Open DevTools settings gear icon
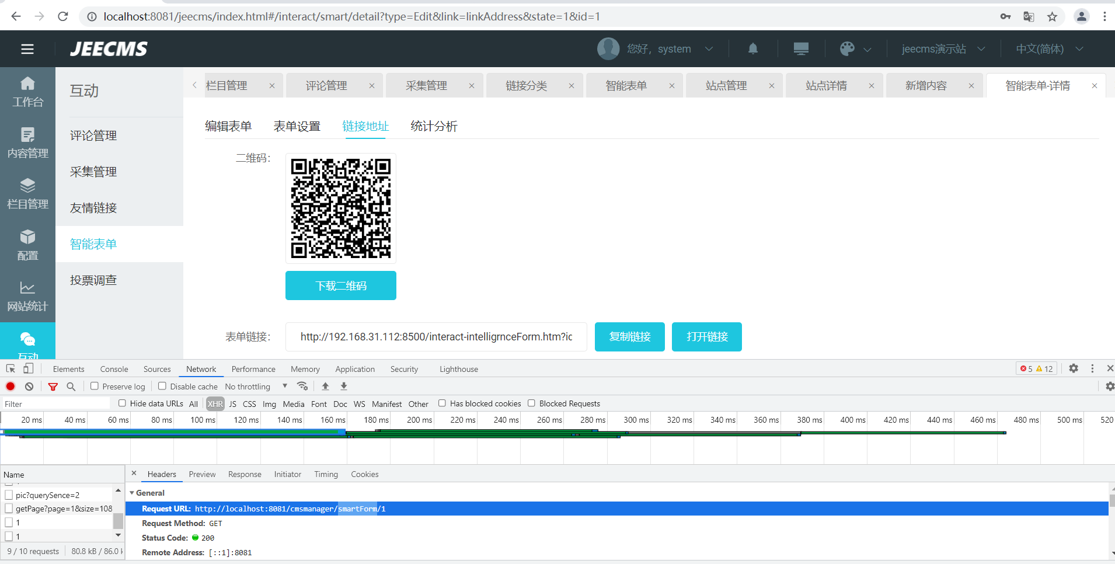Image resolution: width=1115 pixels, height=564 pixels. (1074, 368)
